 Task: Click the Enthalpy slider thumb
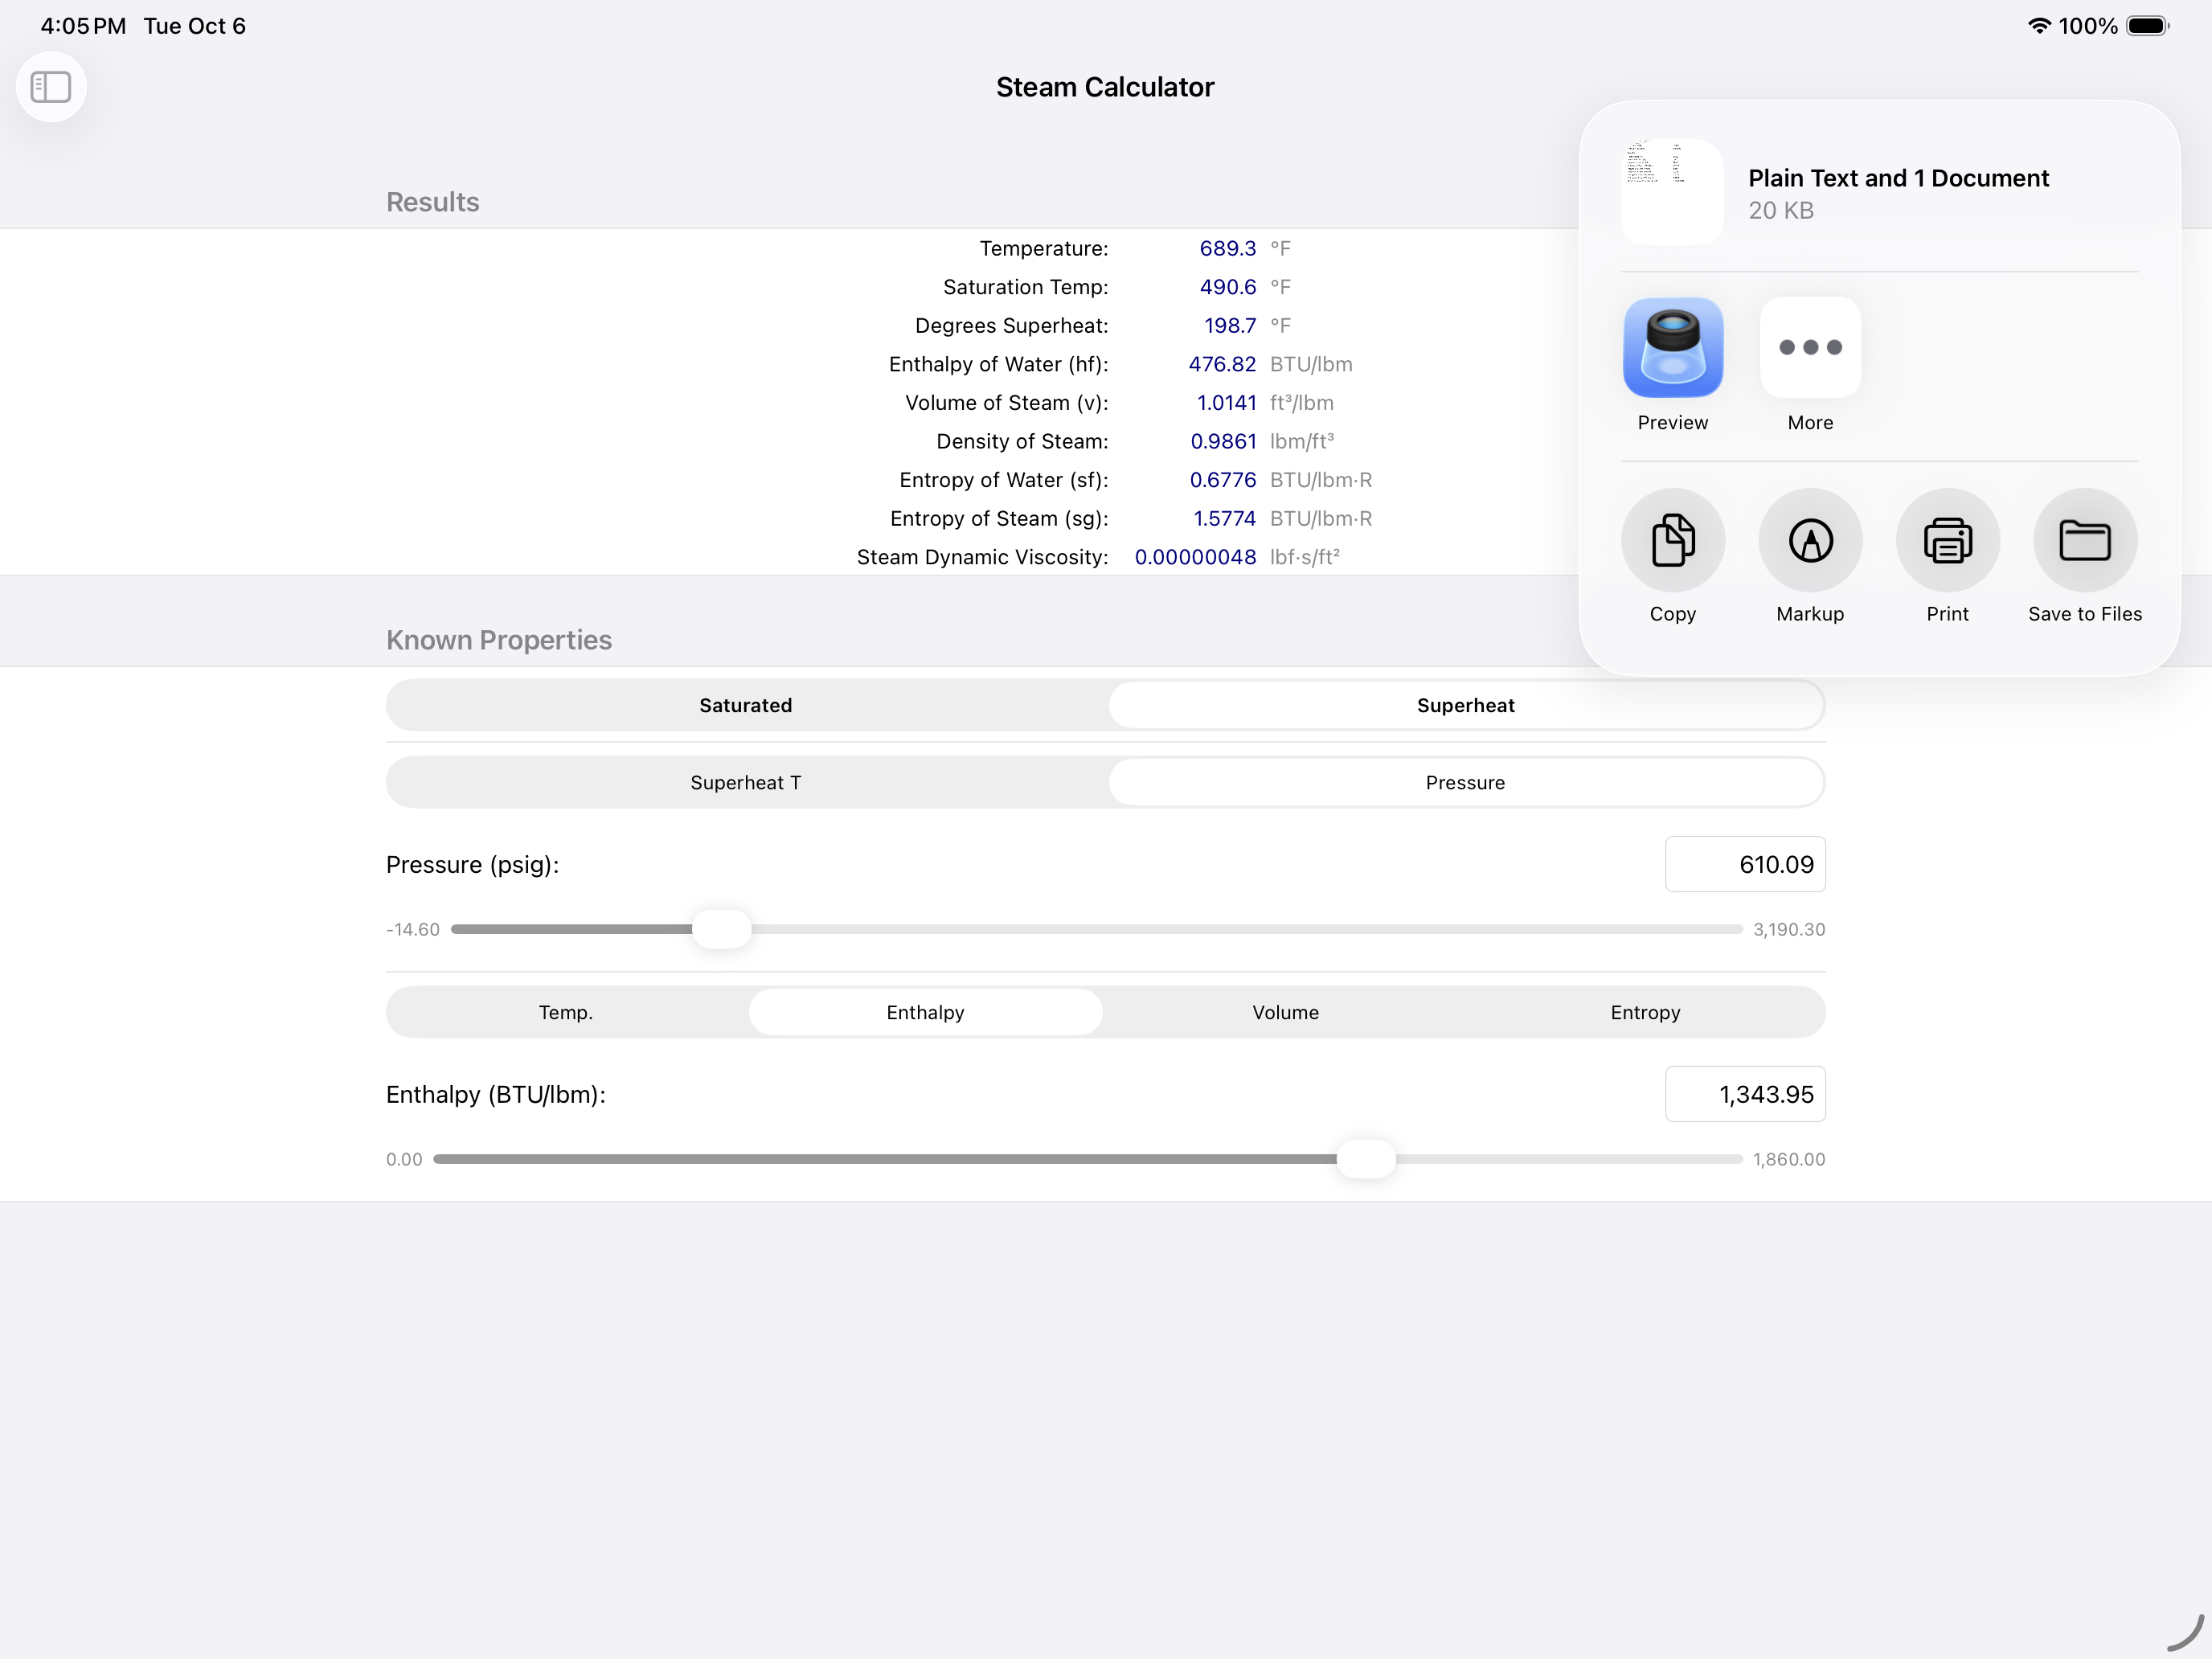(x=1366, y=1159)
